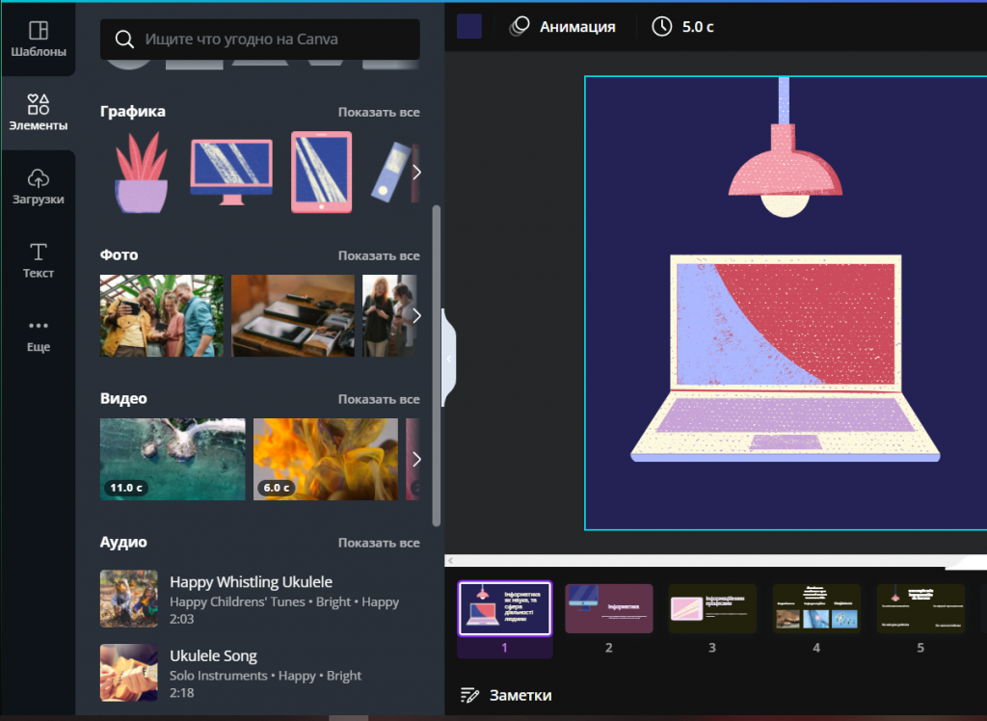This screenshot has width=987, height=721.
Task: Show all items in Аудио section
Action: tap(378, 543)
